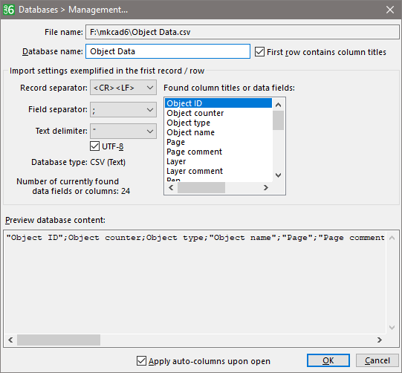402x373 pixels.
Task: Click right arrow of column list horizontal scrollbar
Action: point(266,188)
